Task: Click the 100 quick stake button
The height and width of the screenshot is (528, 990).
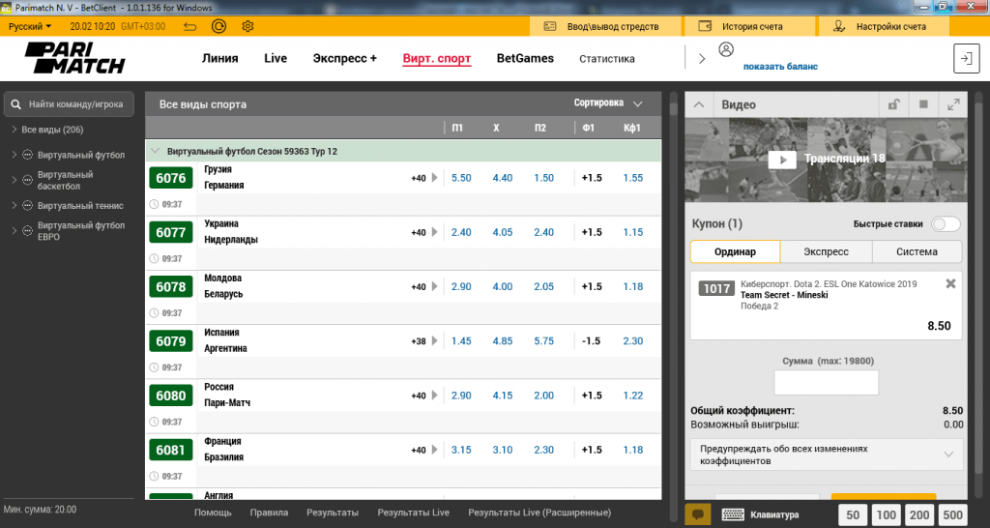Action: 886,514
